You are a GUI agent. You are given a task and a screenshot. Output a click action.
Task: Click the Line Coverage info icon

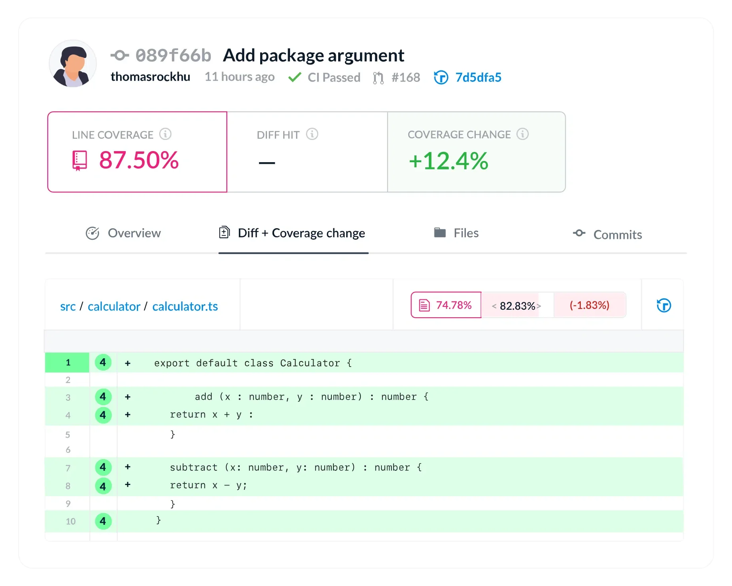pos(165,134)
